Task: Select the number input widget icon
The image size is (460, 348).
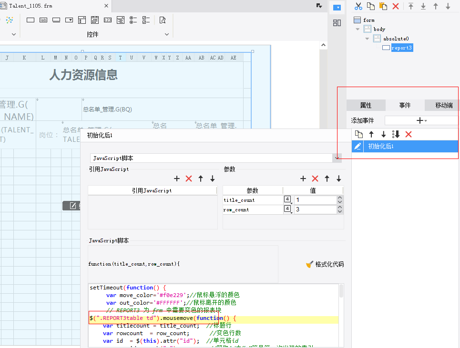Action: pos(108,20)
